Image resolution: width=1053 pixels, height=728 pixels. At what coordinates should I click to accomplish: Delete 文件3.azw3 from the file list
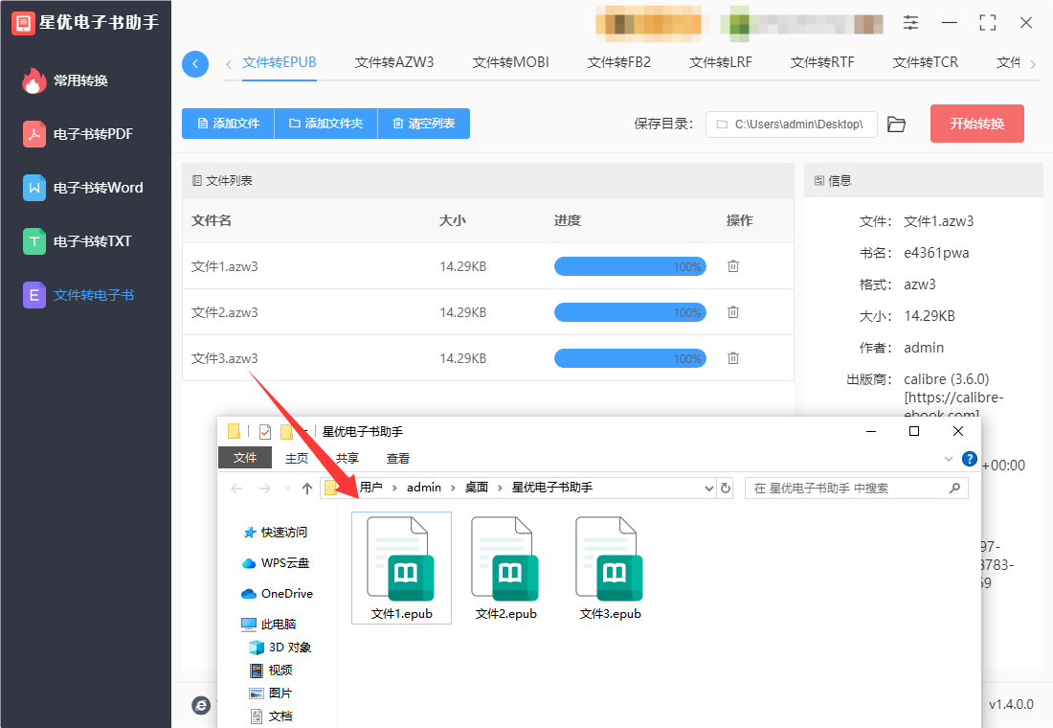(733, 358)
